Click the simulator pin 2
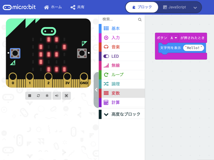This screenshot has width=214, height=160. (48, 80)
